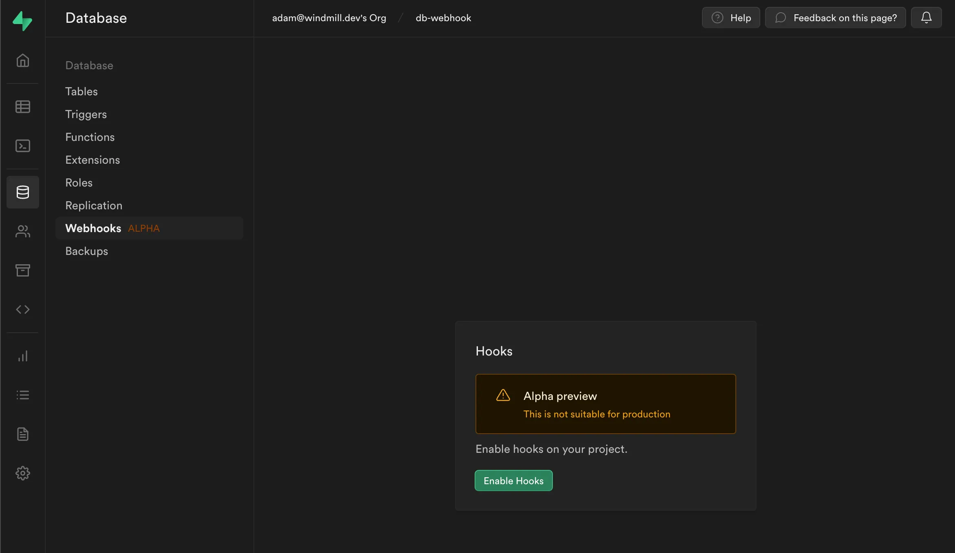This screenshot has width=955, height=553.
Task: Select Extensions in the Database menu
Action: (x=92, y=160)
